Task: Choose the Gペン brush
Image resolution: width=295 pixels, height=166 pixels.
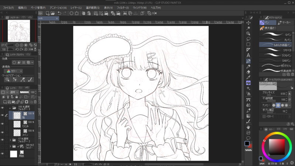Action: point(275,34)
